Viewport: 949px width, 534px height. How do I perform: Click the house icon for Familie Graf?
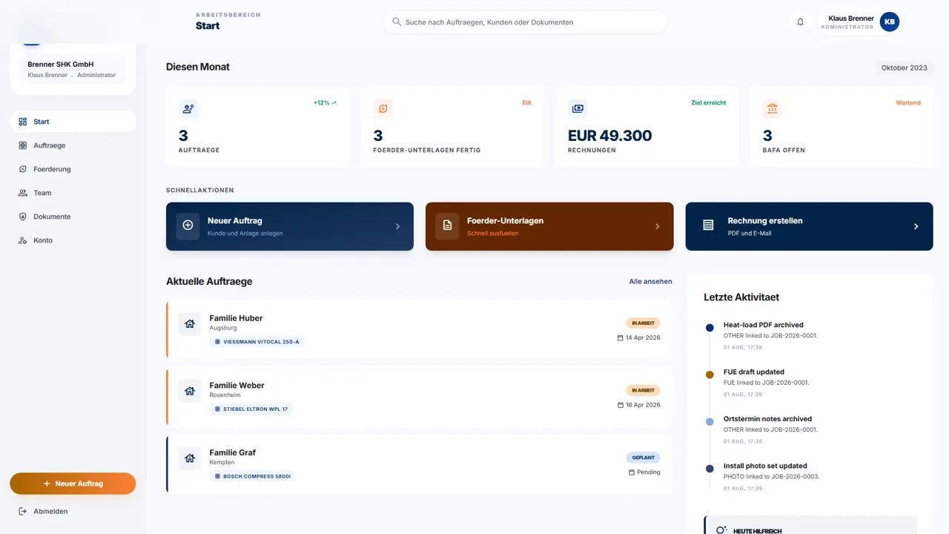[x=190, y=458]
